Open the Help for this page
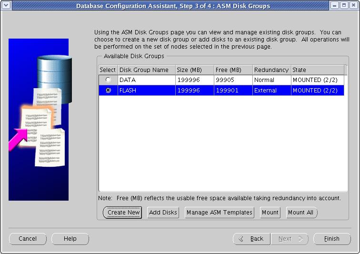 pyautogui.click(x=70, y=239)
